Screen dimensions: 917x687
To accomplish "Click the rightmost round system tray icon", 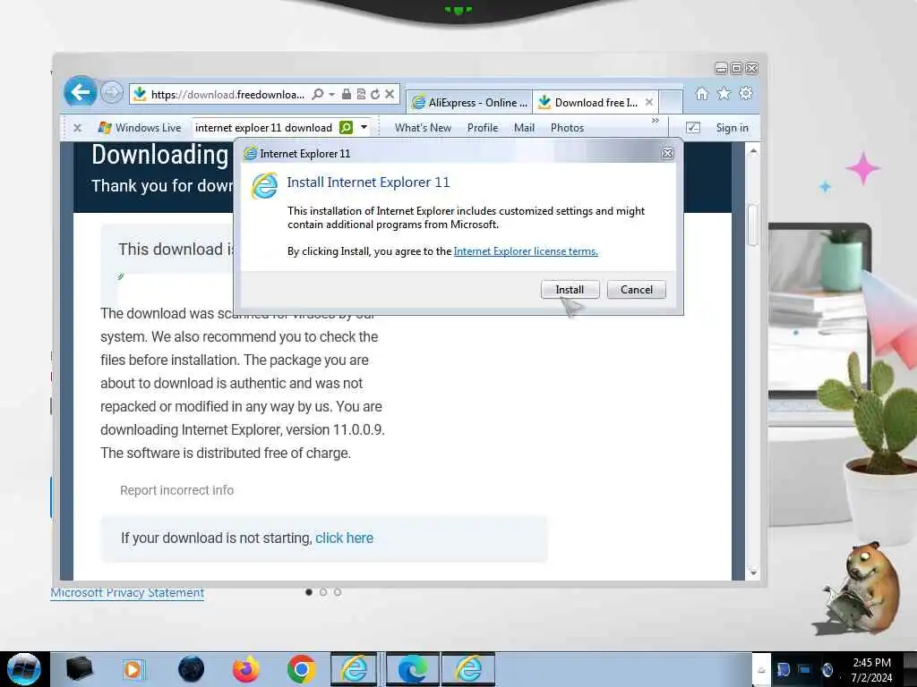I will 827,670.
